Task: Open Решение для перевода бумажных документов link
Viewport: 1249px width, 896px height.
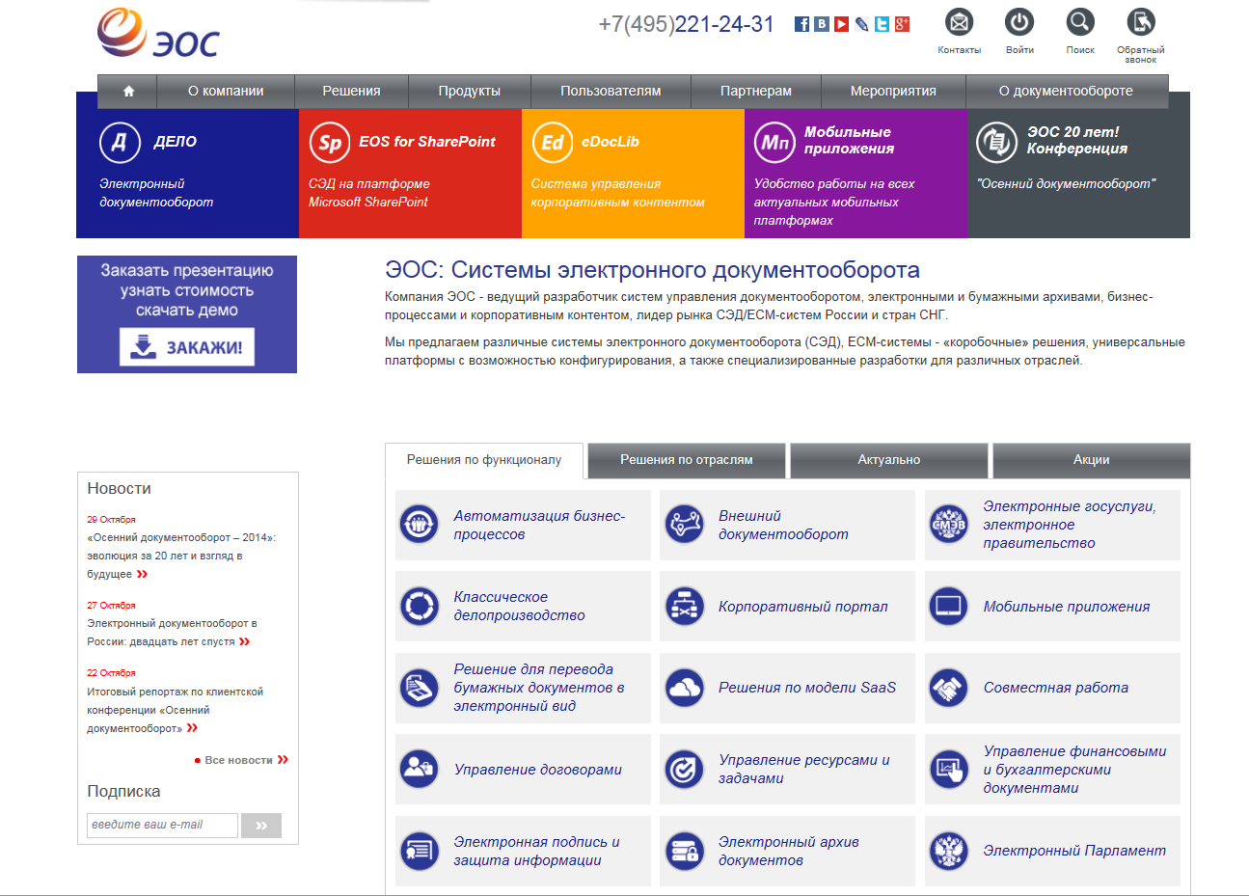Action: [539, 688]
